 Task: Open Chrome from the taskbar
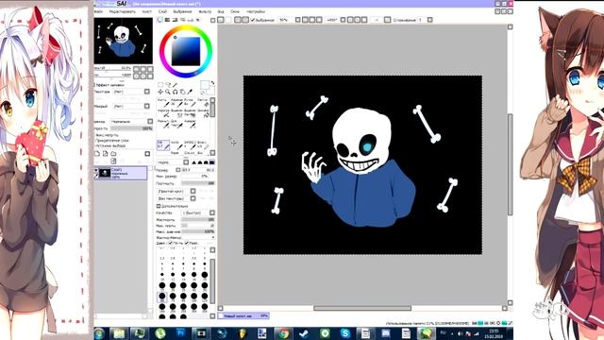(283, 333)
